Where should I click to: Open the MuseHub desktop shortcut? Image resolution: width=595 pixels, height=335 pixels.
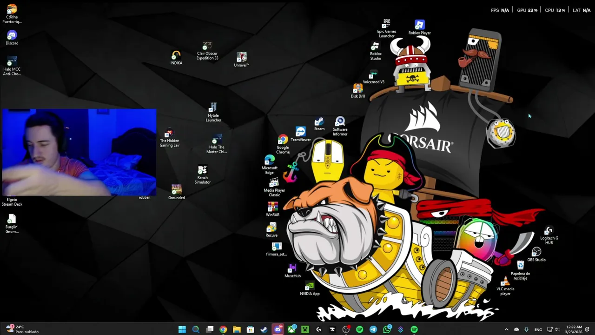coord(292,270)
